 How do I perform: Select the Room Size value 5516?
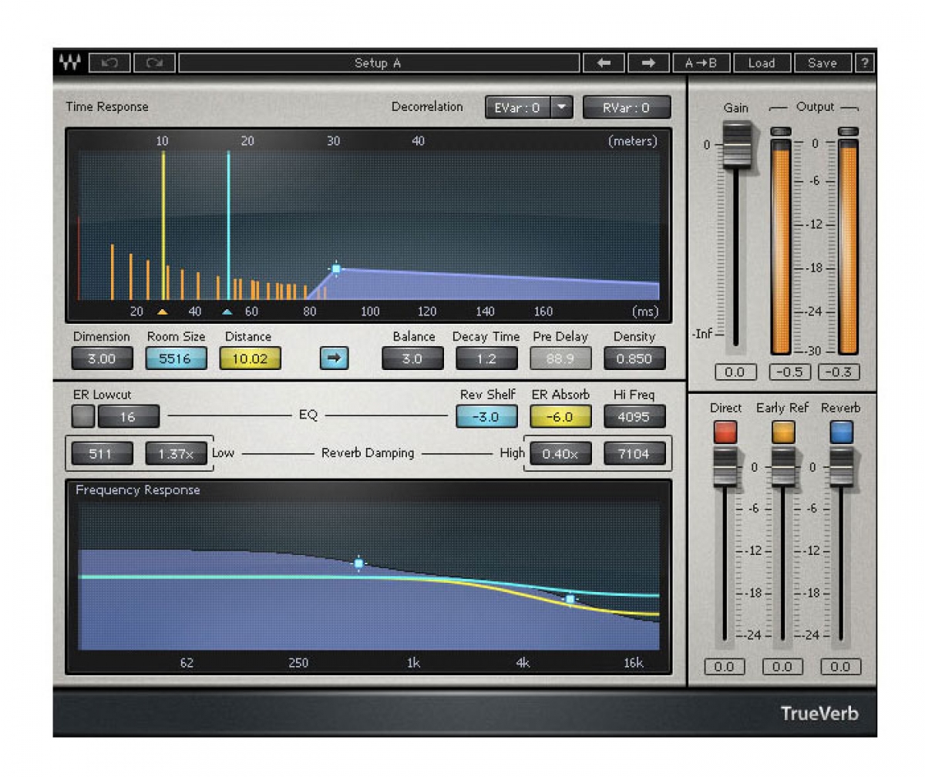click(x=176, y=358)
